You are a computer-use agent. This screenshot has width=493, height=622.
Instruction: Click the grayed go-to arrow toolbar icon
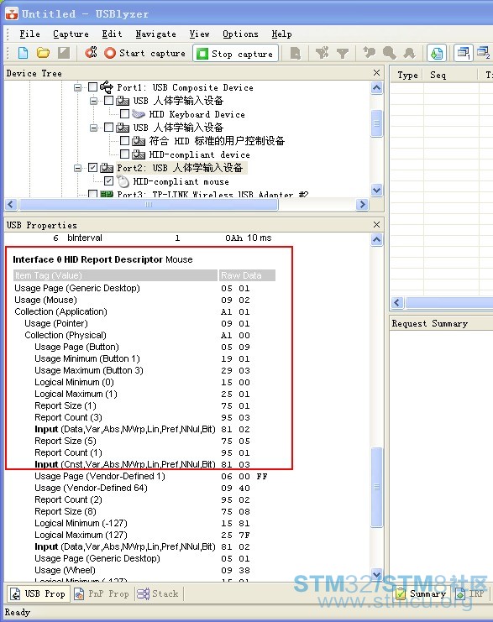click(x=370, y=52)
